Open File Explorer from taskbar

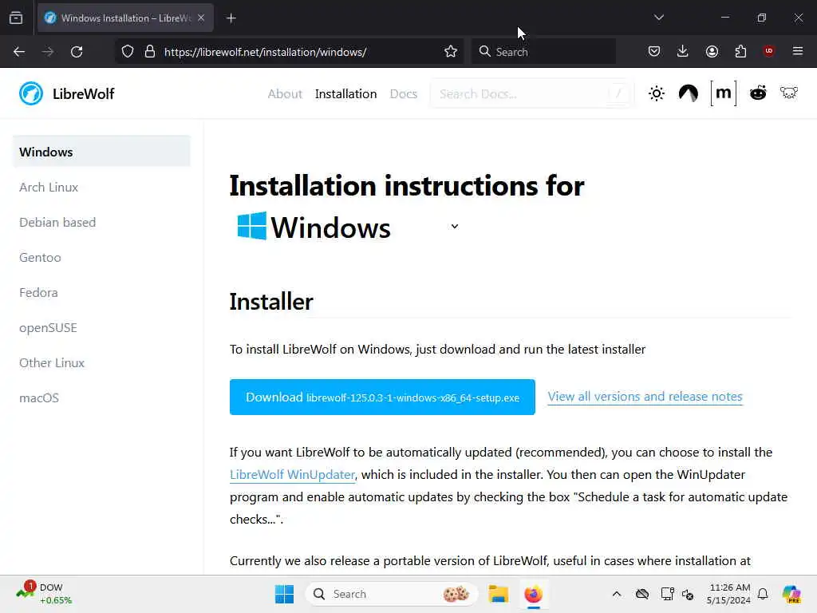(x=498, y=594)
